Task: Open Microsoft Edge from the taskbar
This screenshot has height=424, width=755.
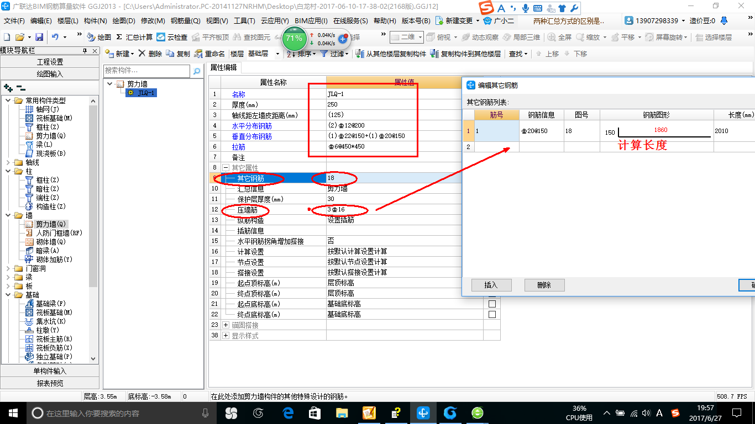Action: (288, 412)
